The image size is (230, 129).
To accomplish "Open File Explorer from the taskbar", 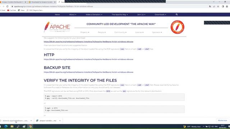I will point(12,126).
